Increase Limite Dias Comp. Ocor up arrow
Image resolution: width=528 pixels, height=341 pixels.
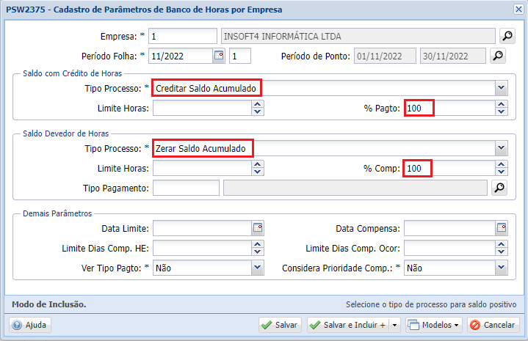502,244
